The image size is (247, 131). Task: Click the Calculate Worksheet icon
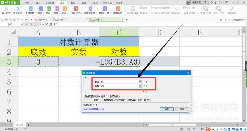pyautogui.click(x=218, y=9)
